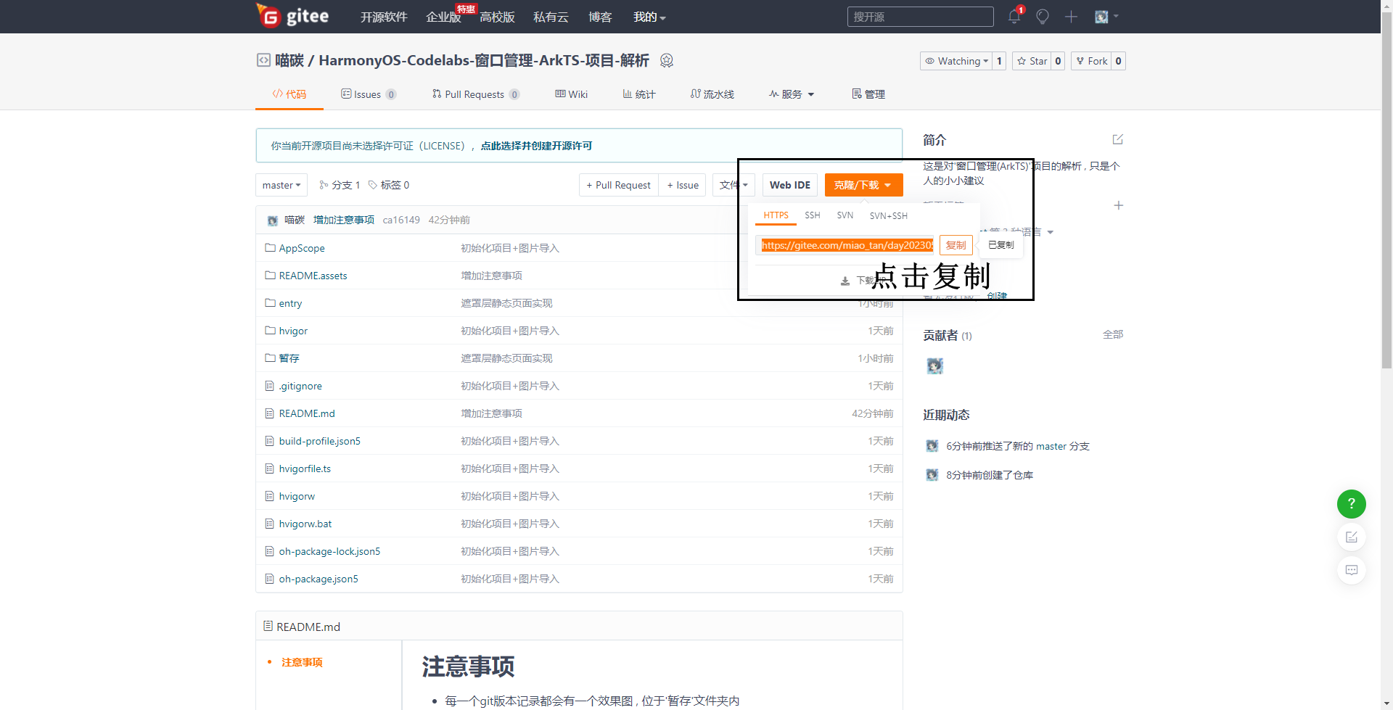Open the 文件 dropdown button

pyautogui.click(x=734, y=185)
